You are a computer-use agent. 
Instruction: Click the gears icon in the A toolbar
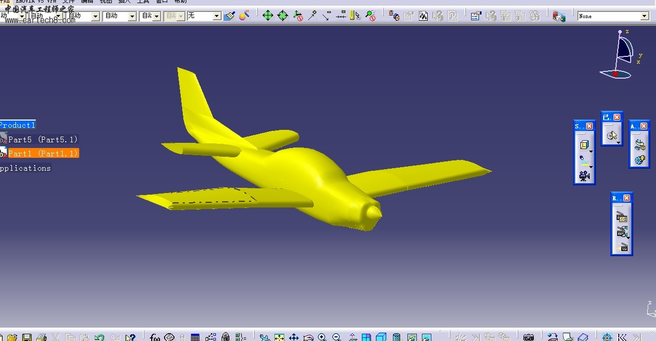point(639,160)
